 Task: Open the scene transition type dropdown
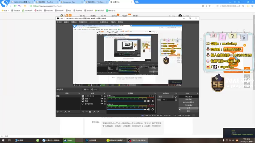[165, 97]
